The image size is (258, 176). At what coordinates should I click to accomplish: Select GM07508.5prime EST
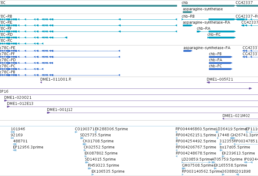(184, 168)
